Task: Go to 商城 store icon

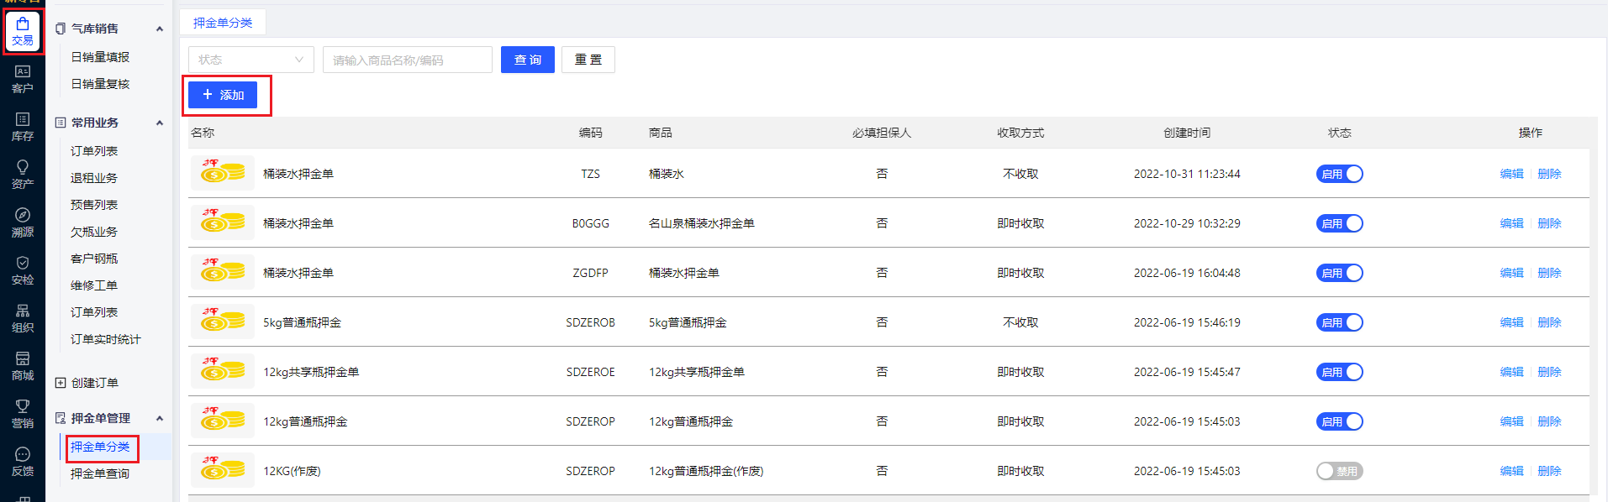Action: [x=23, y=366]
